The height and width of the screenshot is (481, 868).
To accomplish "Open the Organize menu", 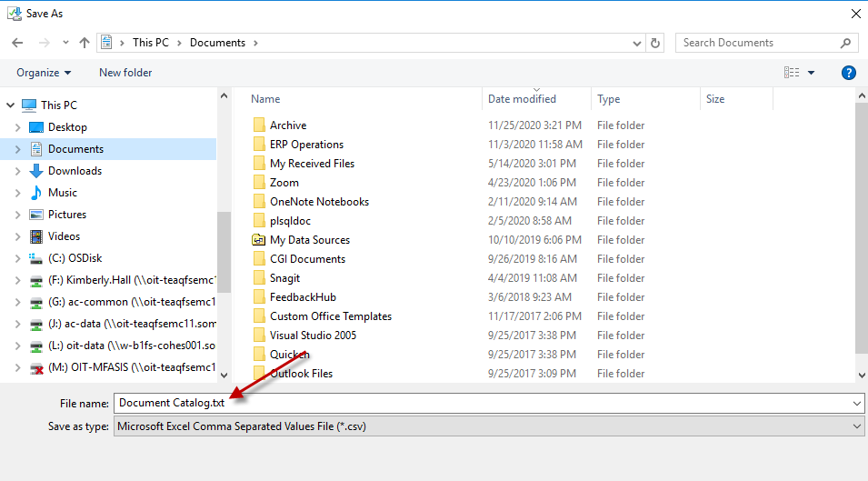I will (x=44, y=73).
